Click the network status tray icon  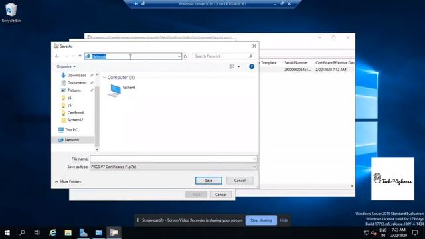(367, 233)
